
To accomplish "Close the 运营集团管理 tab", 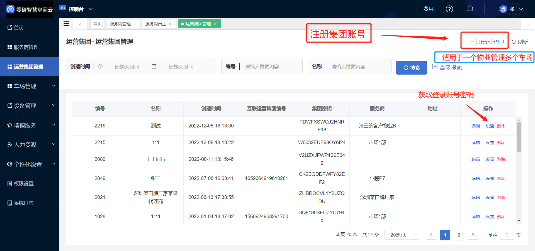I will click(215, 24).
